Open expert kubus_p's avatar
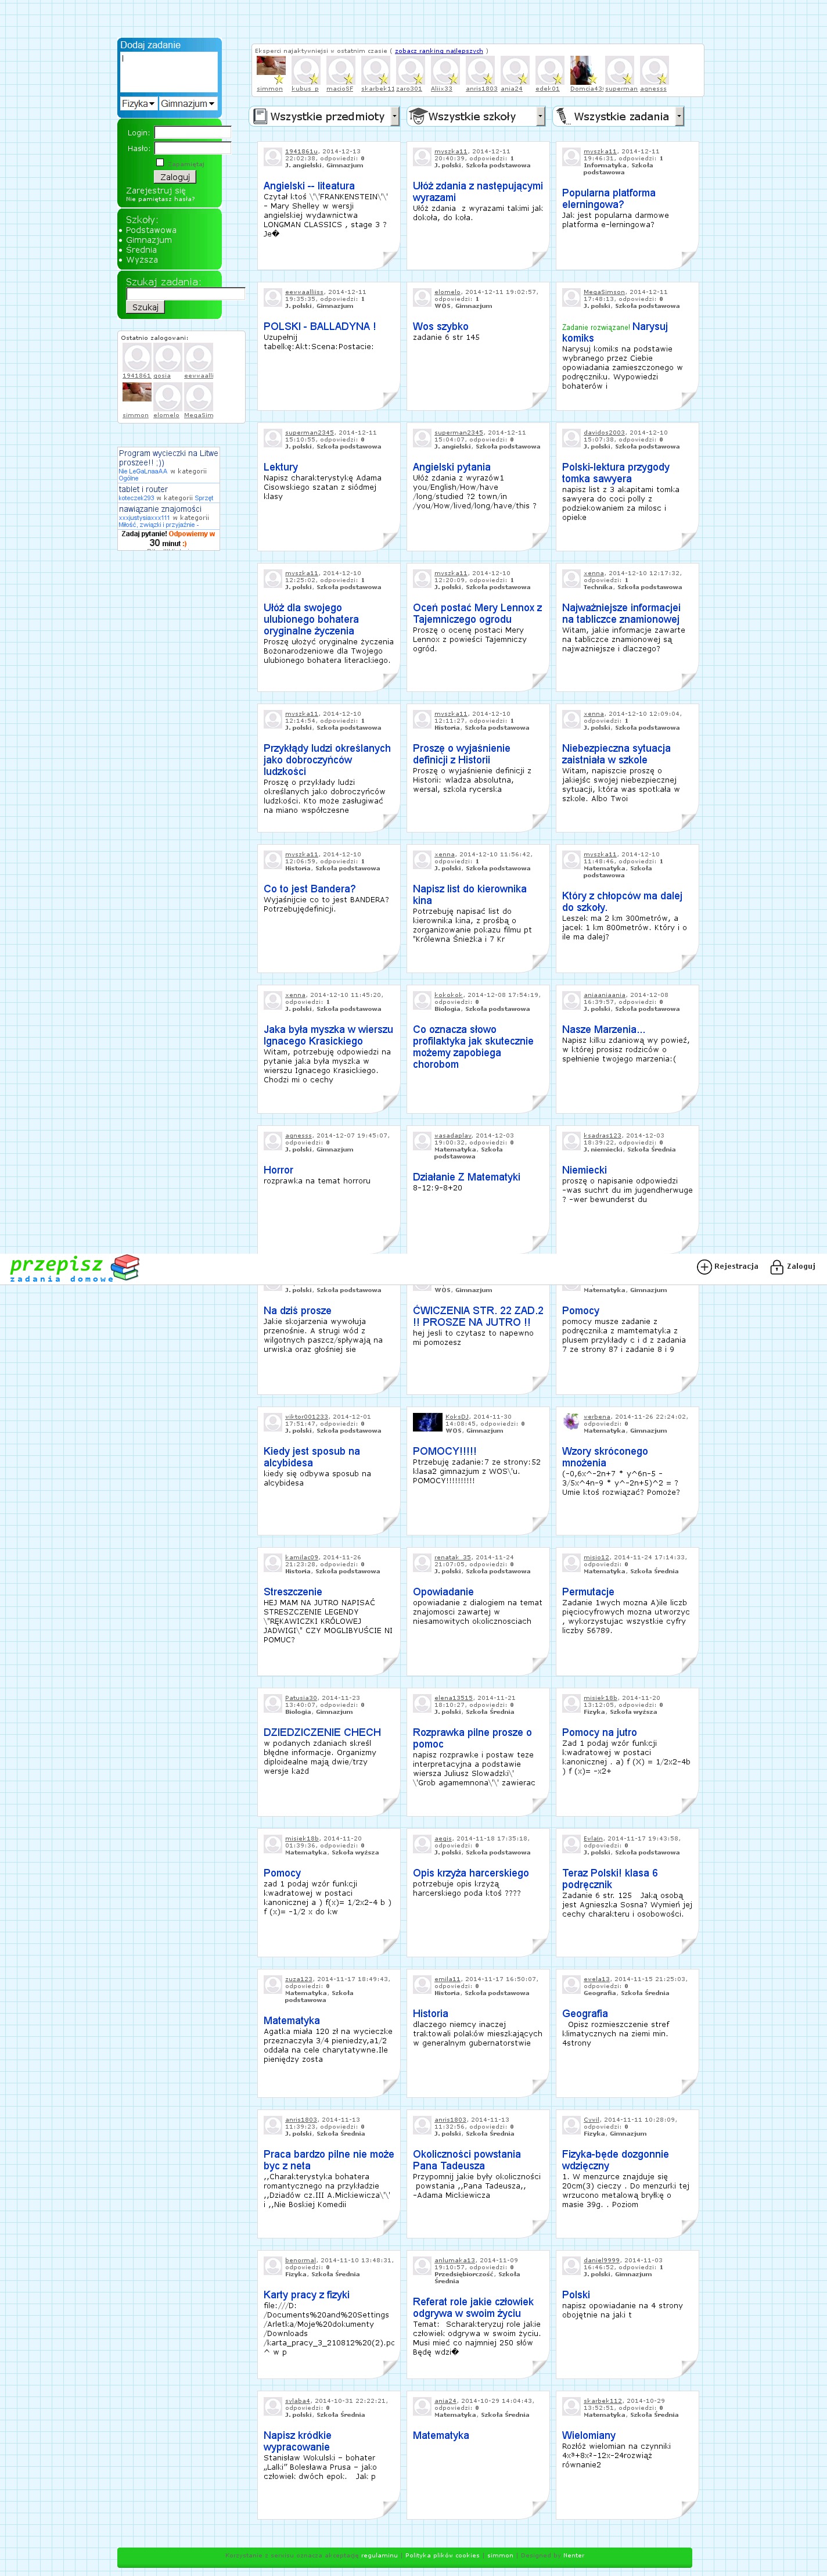This screenshot has height=2576, width=827. (306, 70)
